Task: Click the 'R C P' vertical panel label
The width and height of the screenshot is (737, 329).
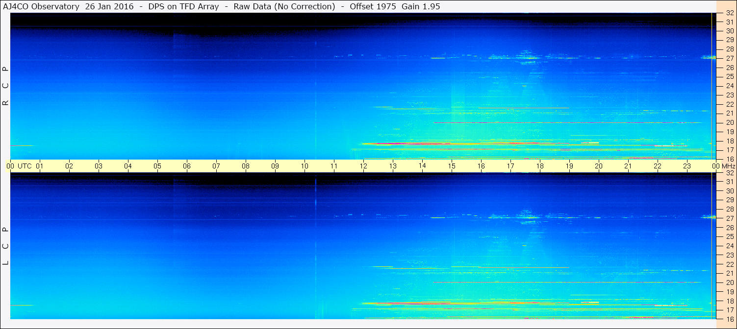Action: (6, 86)
